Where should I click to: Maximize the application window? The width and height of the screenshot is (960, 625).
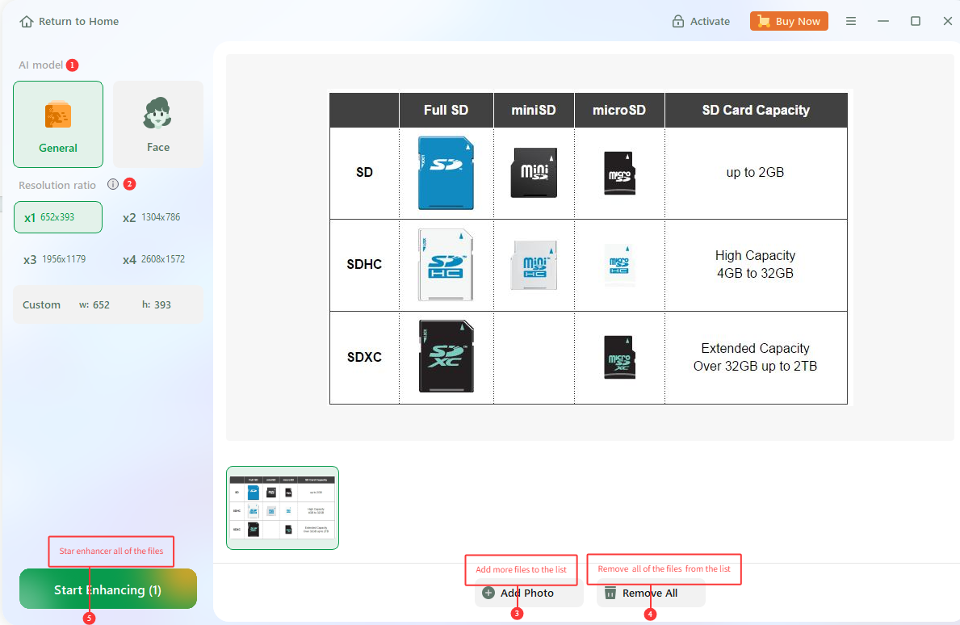[x=916, y=22]
